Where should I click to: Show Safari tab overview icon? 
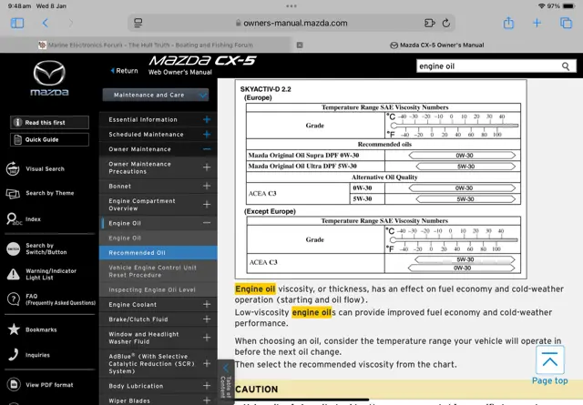[566, 23]
